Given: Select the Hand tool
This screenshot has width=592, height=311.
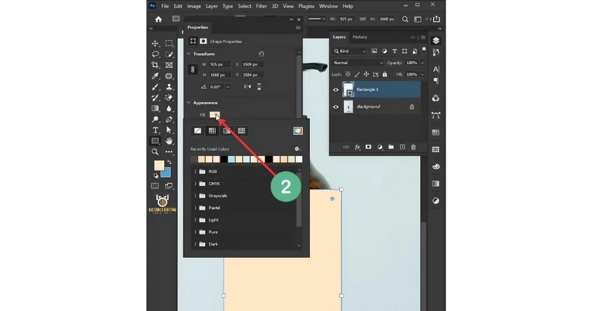Looking at the screenshot, I should tap(169, 141).
